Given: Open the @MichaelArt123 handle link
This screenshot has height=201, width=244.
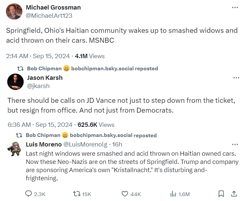Looking at the screenshot, I should (49, 15).
